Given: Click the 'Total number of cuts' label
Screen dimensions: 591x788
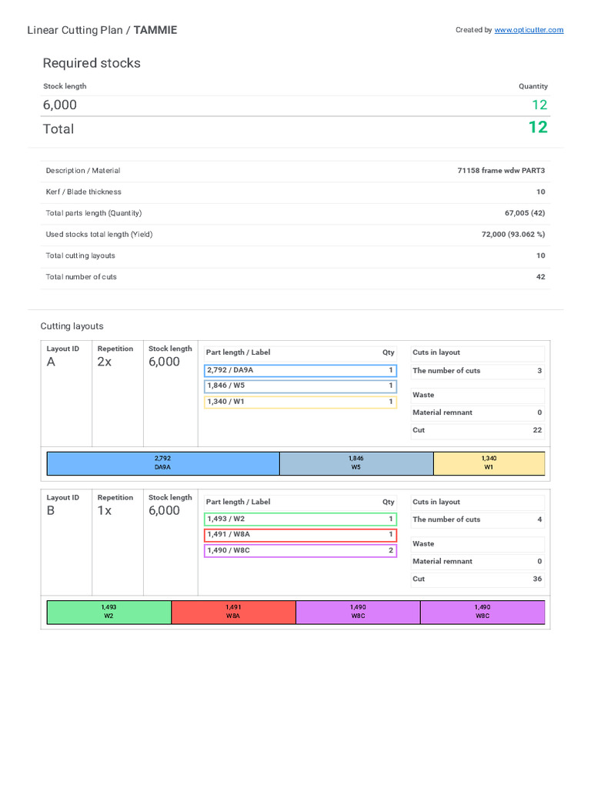Looking at the screenshot, I should (81, 277).
